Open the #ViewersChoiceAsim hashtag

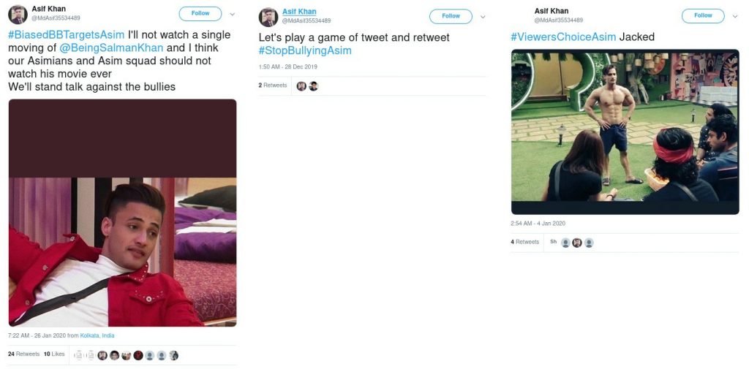point(563,37)
